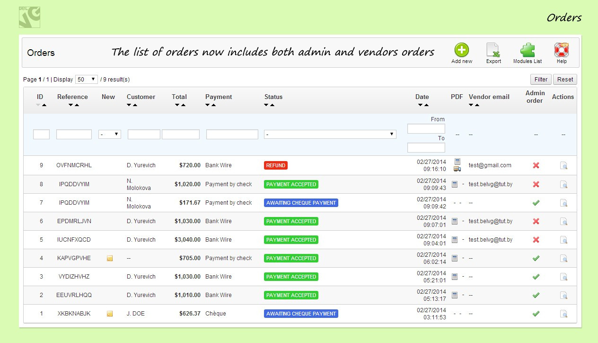Image resolution: width=598 pixels, height=343 pixels.
Task: Toggle admin order green check for order 7
Action: pyautogui.click(x=536, y=203)
